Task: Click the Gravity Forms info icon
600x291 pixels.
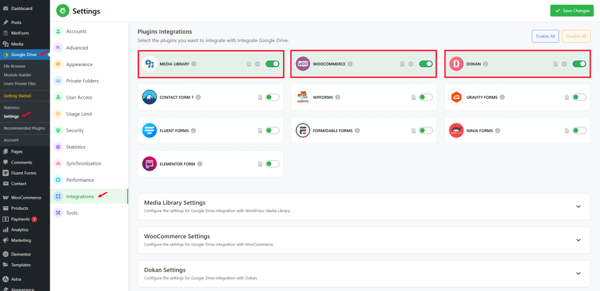Action: [x=502, y=97]
